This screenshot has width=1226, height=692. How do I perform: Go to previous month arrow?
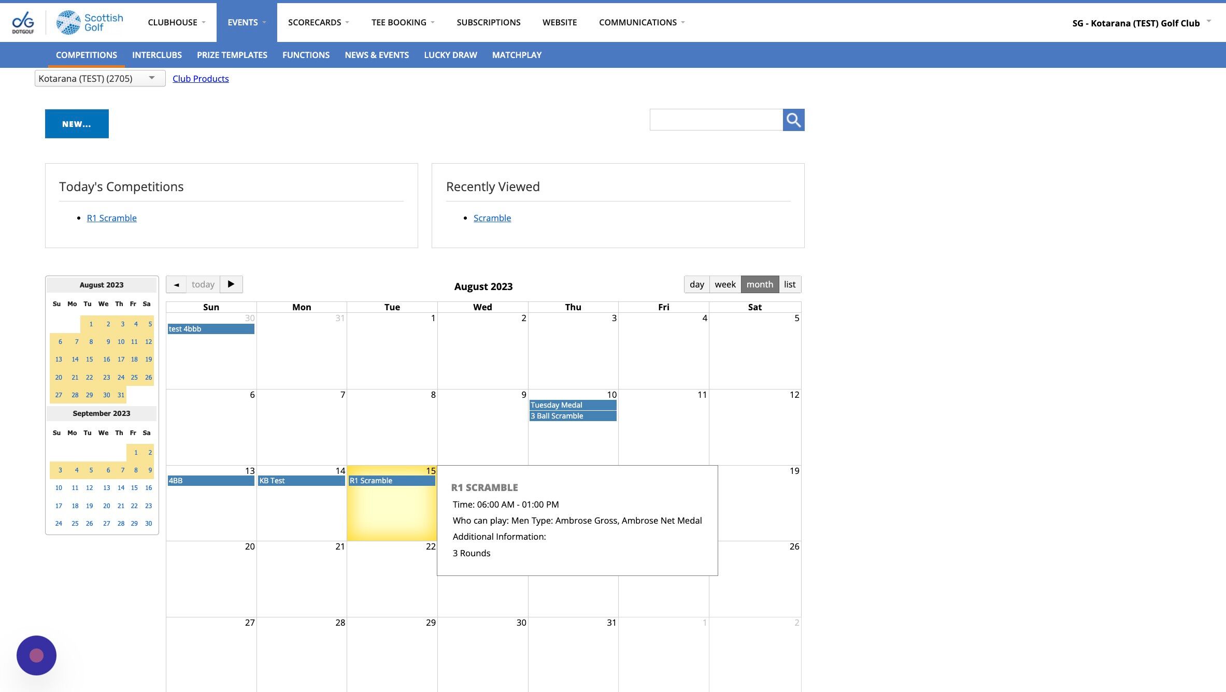pos(176,284)
